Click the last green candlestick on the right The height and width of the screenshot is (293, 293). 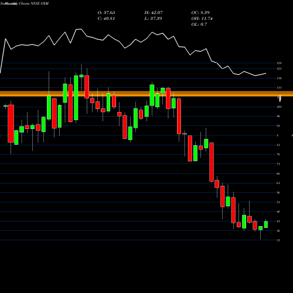pos(266,224)
